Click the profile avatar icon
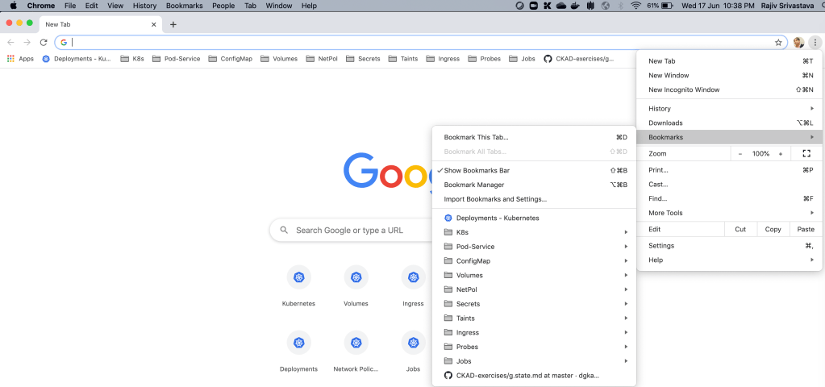The height and width of the screenshot is (387, 825). pyautogui.click(x=798, y=42)
